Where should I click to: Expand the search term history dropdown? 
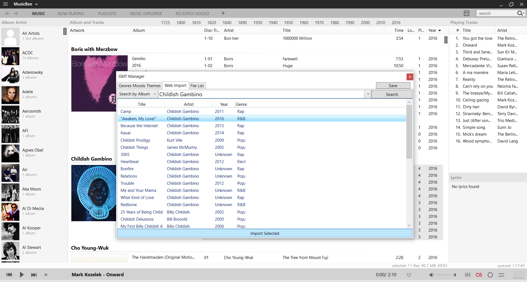pos(368,94)
